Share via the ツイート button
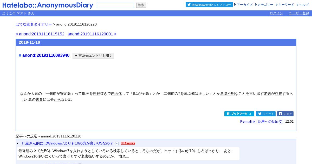The width and height of the screenshot is (312, 164). (266, 114)
